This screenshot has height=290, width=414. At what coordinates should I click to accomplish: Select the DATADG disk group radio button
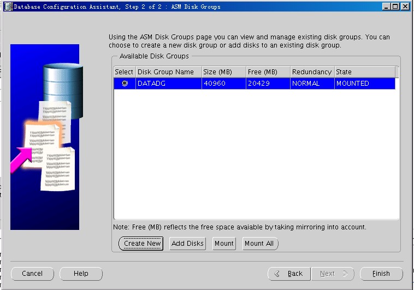[125, 84]
